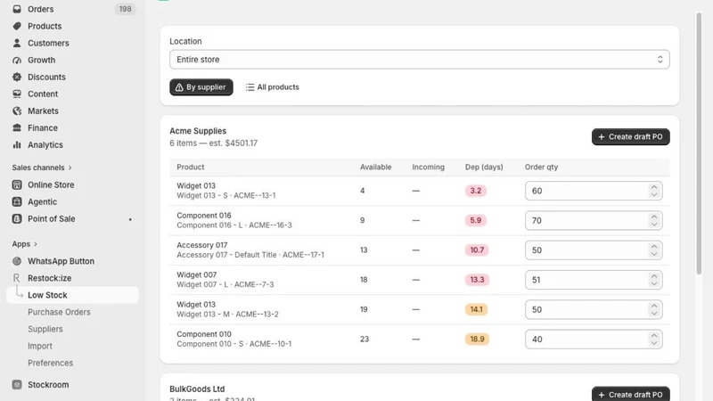Click the BulkGoods Ltd heading
The height and width of the screenshot is (401, 713).
[197, 389]
